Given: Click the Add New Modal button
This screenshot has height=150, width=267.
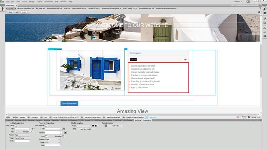Looking at the screenshot, I should pos(86,129).
